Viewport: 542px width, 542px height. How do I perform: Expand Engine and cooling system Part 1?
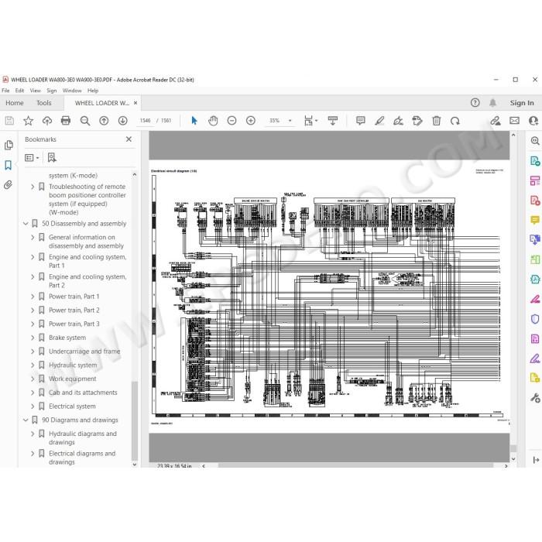pos(33,257)
